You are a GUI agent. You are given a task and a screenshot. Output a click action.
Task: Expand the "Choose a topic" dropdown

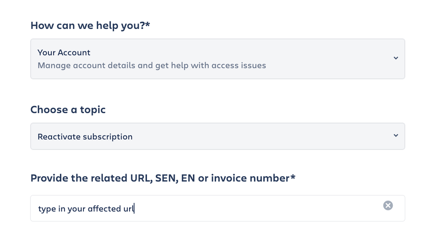coord(217,136)
